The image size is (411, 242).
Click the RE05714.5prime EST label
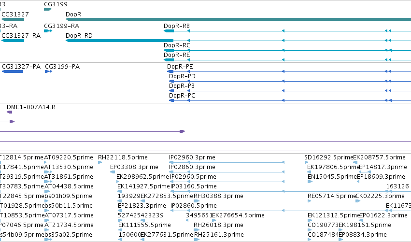[332, 196]
